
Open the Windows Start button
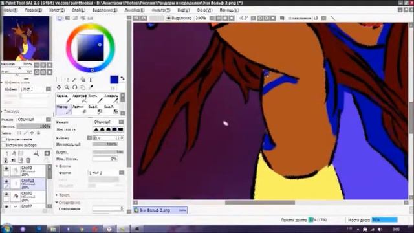click(6, 228)
